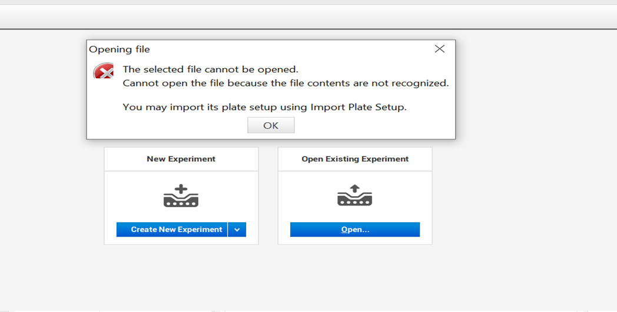This screenshot has height=312, width=617.
Task: Click the Opening file dialog title
Action: click(x=120, y=49)
